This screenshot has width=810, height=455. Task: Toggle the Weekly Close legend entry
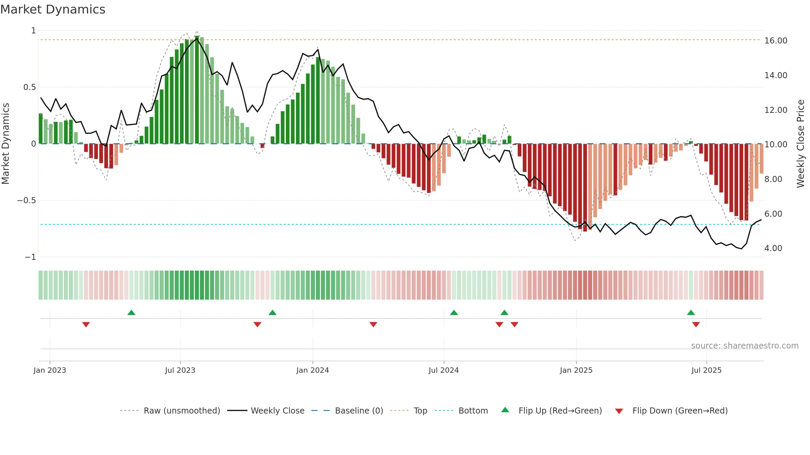[266, 411]
